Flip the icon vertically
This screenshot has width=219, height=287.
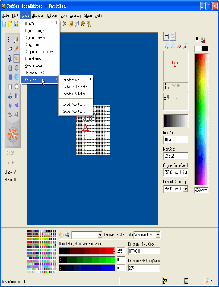point(16,115)
